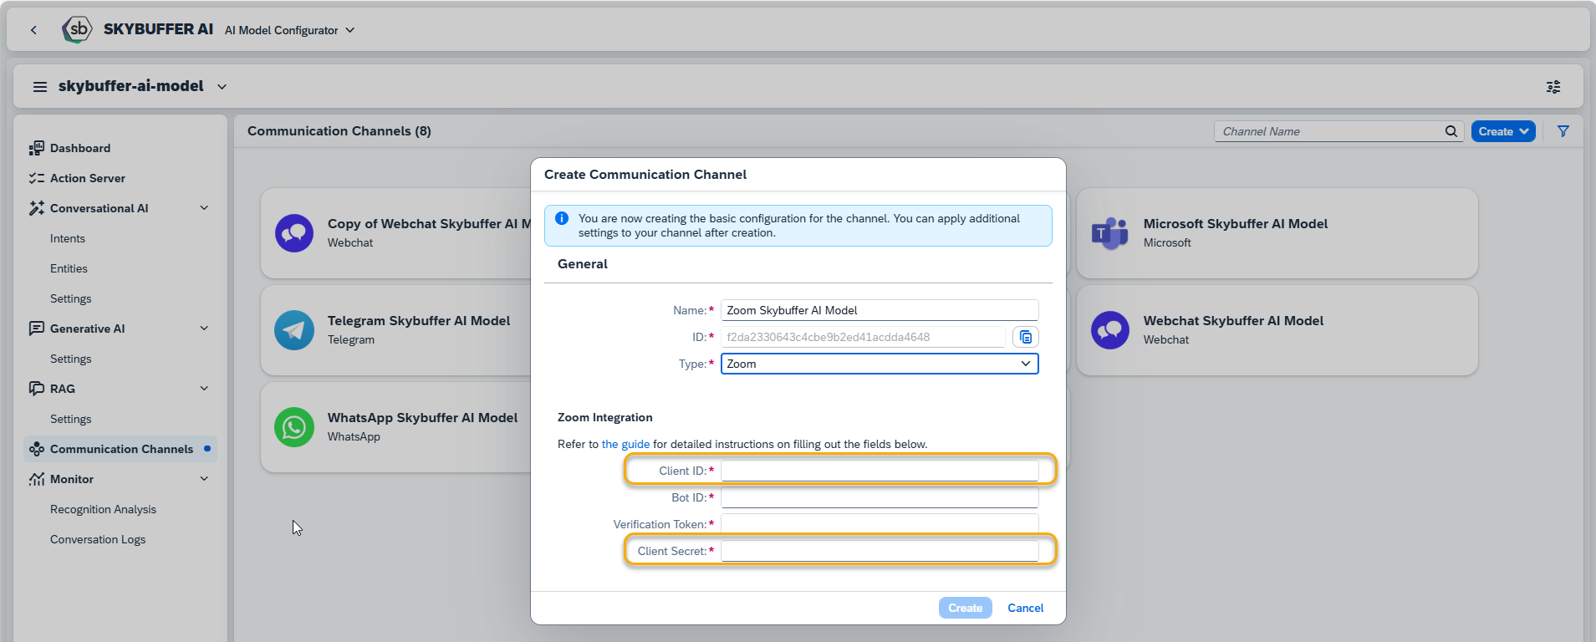Toggle the hamburger navigation menu

[x=39, y=86]
